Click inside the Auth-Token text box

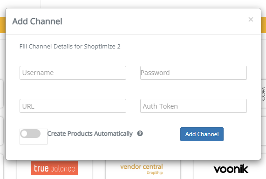pyautogui.click(x=193, y=106)
